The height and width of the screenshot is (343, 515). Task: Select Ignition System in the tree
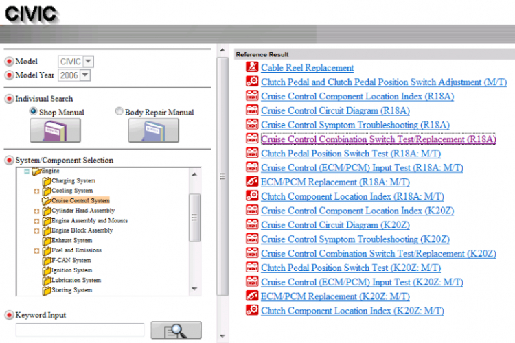pos(72,270)
